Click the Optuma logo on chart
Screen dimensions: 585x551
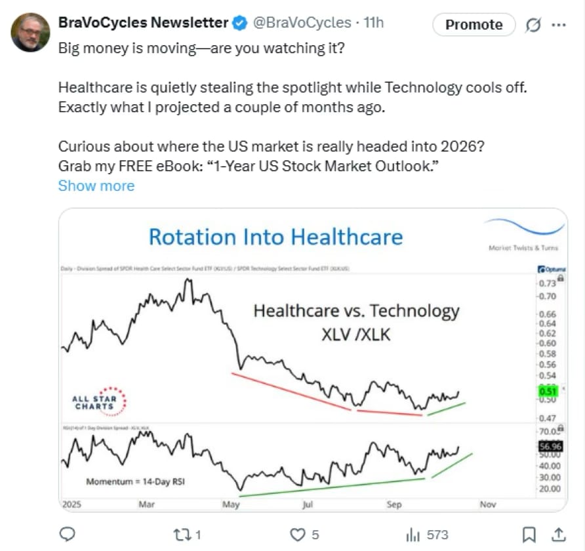coord(552,269)
